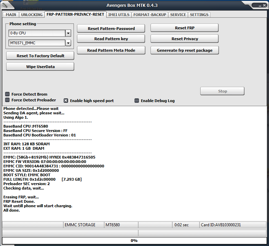Click Reset Pattern-Password button

click(111, 29)
